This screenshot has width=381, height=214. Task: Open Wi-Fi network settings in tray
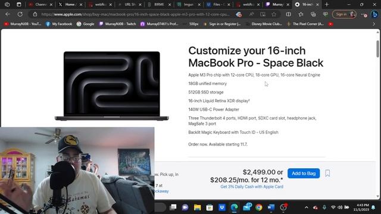333,207
